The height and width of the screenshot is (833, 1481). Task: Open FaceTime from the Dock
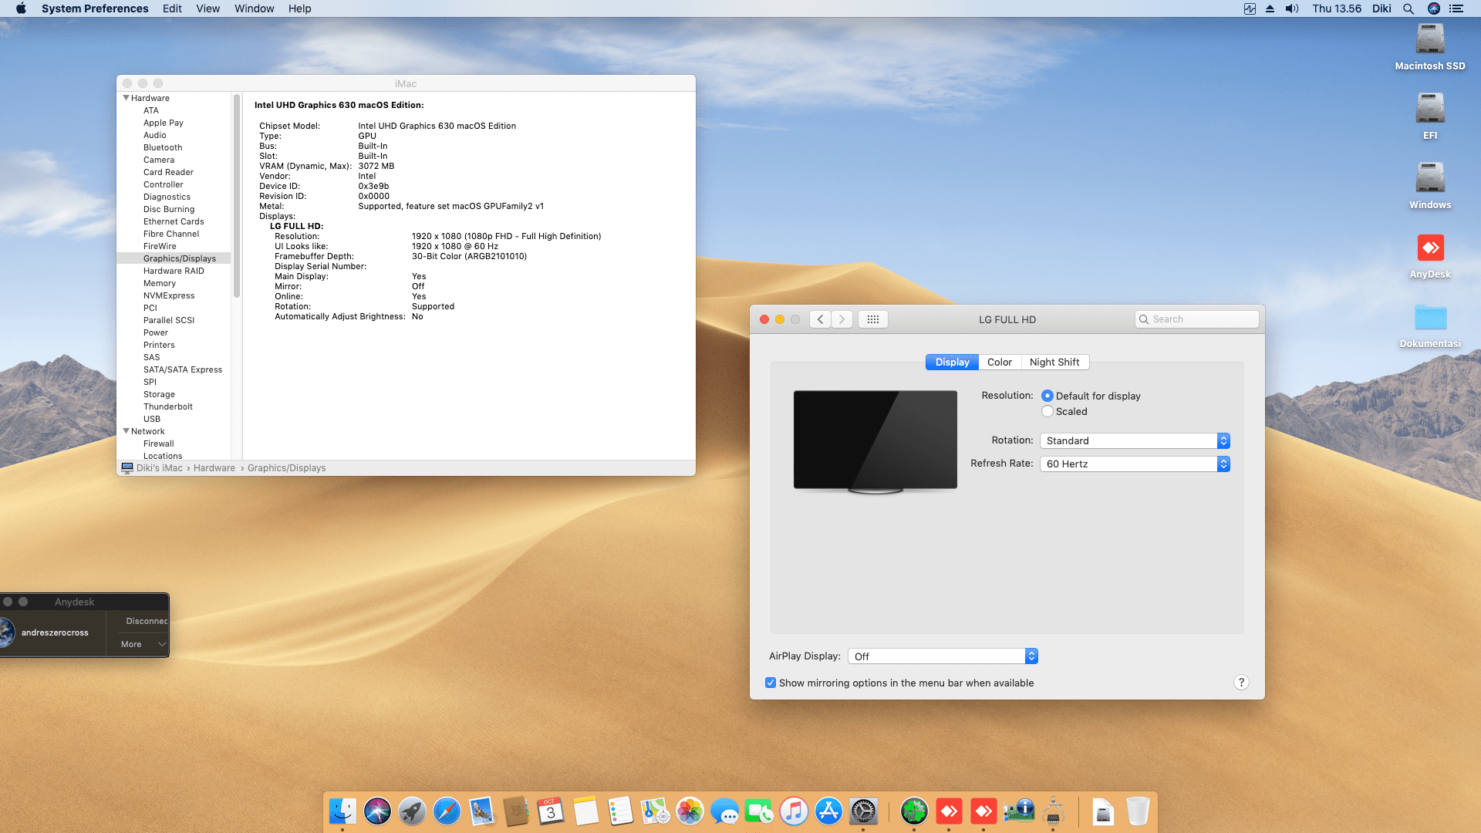coord(760,811)
